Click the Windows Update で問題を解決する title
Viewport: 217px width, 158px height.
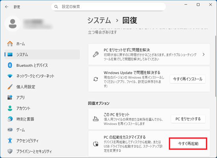coord(132,73)
